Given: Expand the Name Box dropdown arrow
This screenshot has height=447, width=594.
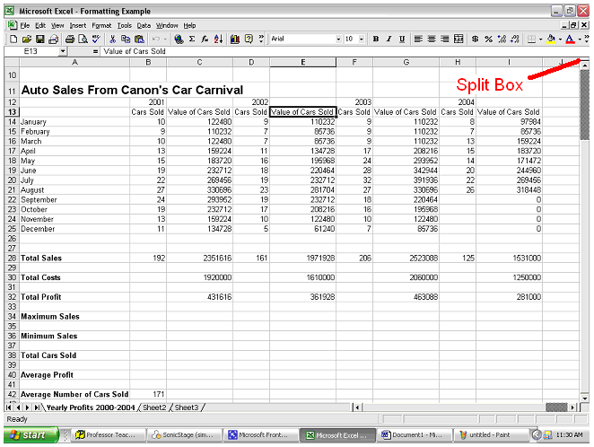Looking at the screenshot, I should pos(63,52).
